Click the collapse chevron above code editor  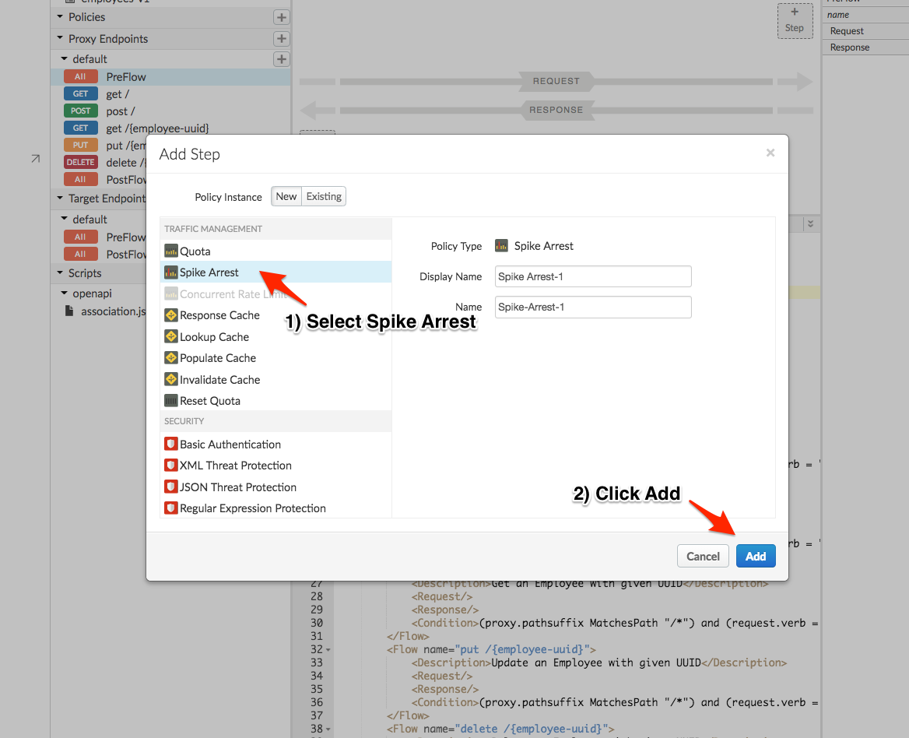point(810,223)
